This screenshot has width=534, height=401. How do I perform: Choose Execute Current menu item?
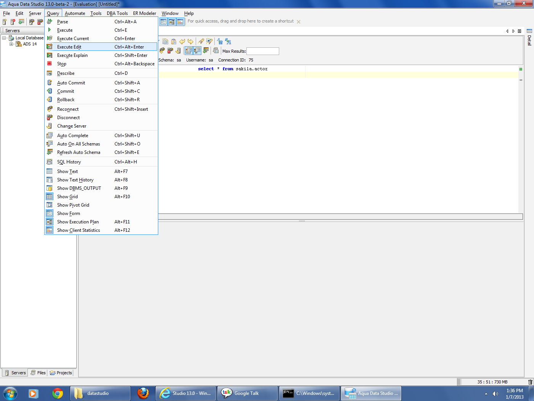point(101,39)
